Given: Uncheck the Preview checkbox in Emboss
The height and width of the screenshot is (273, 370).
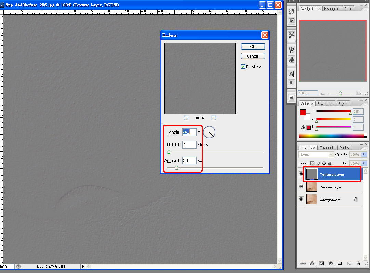Looking at the screenshot, I should click(243, 67).
